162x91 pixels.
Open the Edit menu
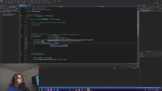[6, 1]
